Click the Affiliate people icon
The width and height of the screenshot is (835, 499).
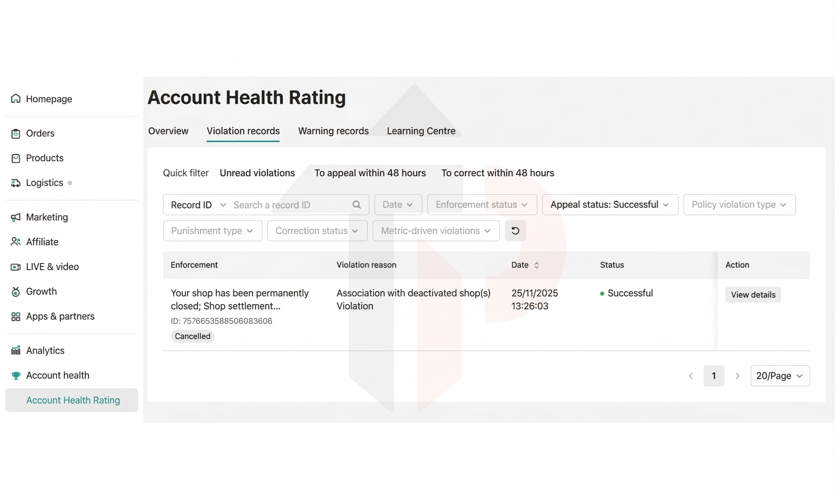tap(16, 242)
